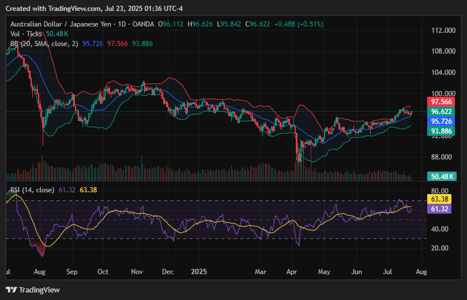Click the 50.48K volume scale label

442,176
